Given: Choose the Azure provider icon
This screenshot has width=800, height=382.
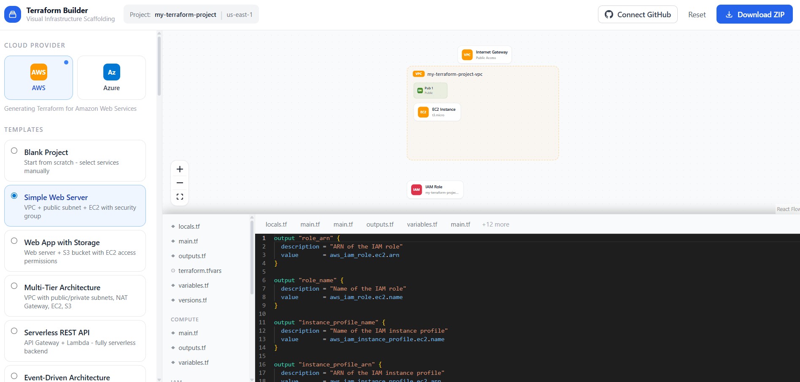Looking at the screenshot, I should pyautogui.click(x=111, y=72).
